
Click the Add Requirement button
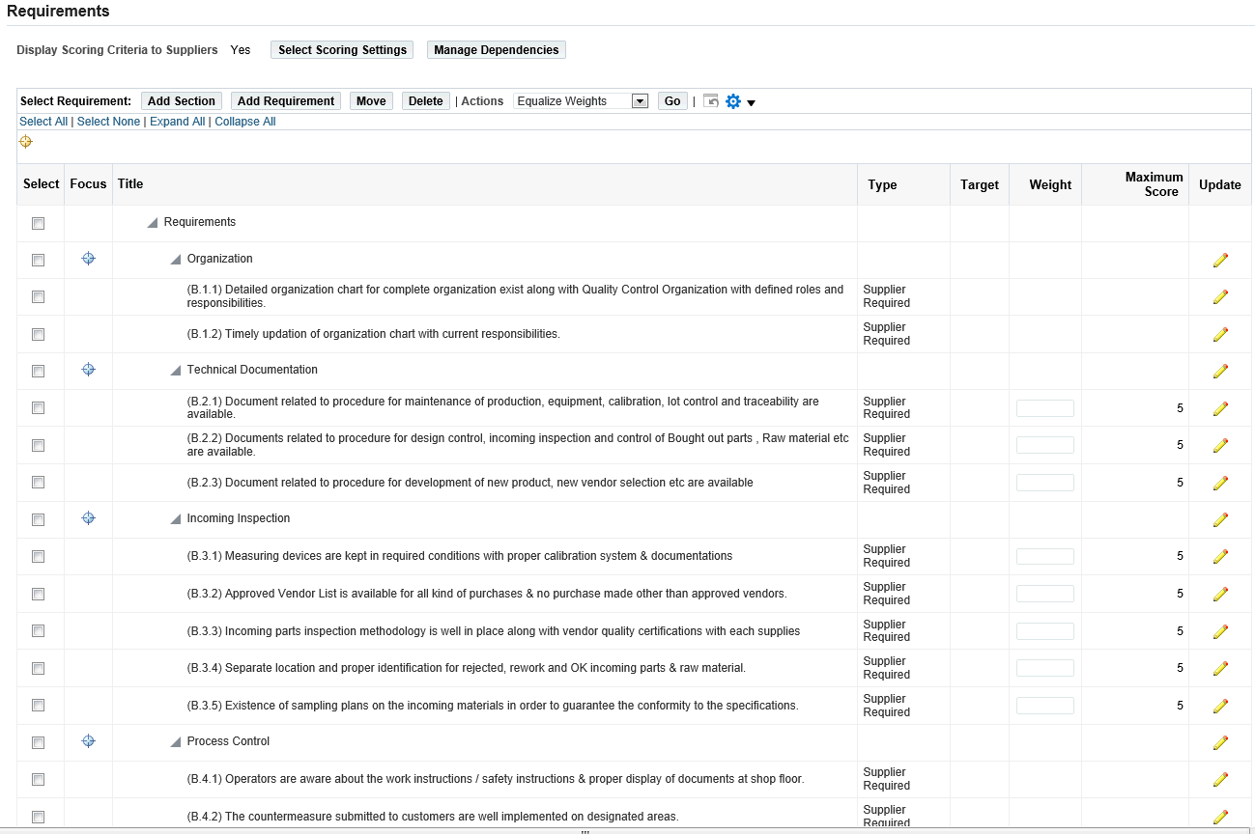coord(286,100)
